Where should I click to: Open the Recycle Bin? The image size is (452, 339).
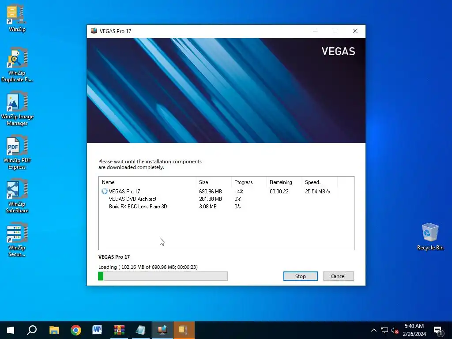(x=430, y=237)
